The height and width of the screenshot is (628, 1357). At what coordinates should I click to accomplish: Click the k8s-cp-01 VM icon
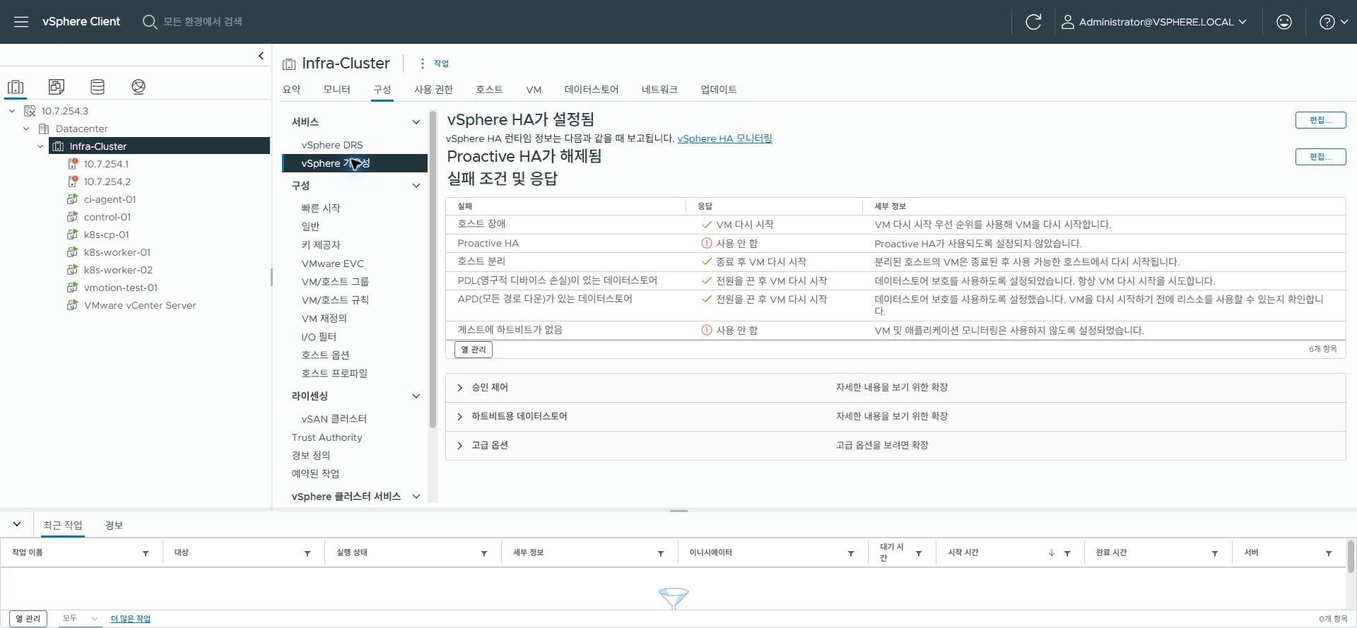(x=72, y=235)
